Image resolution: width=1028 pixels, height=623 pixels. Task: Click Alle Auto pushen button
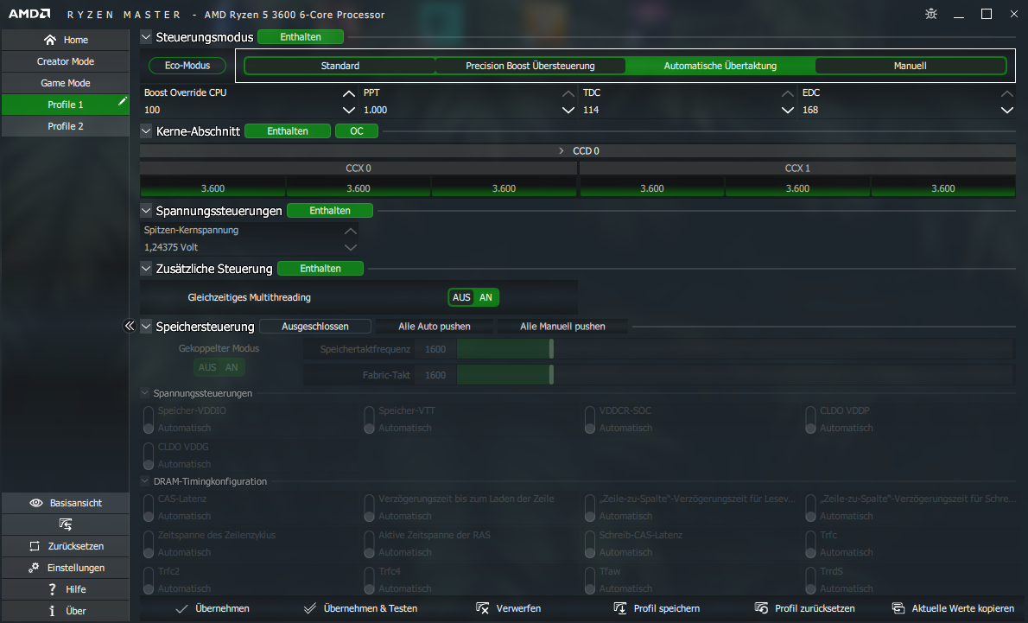(x=435, y=326)
